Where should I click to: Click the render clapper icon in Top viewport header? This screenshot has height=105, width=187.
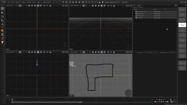(50, 6)
